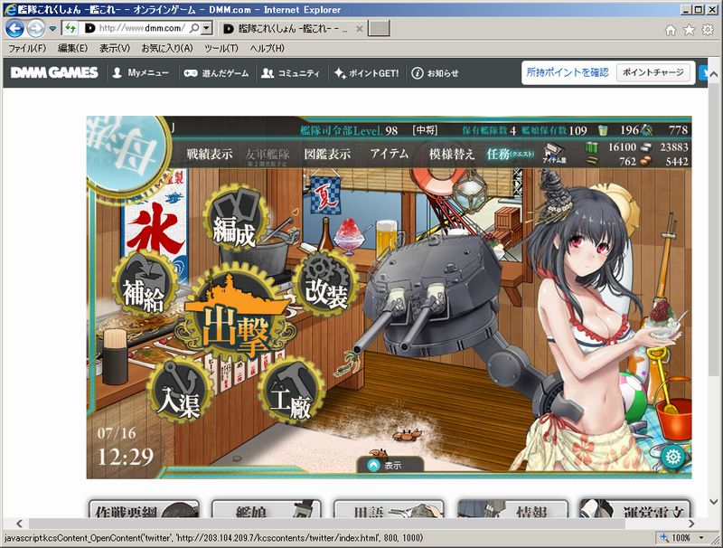Open the game settings gear icon
This screenshot has height=548, width=723.
point(672,457)
